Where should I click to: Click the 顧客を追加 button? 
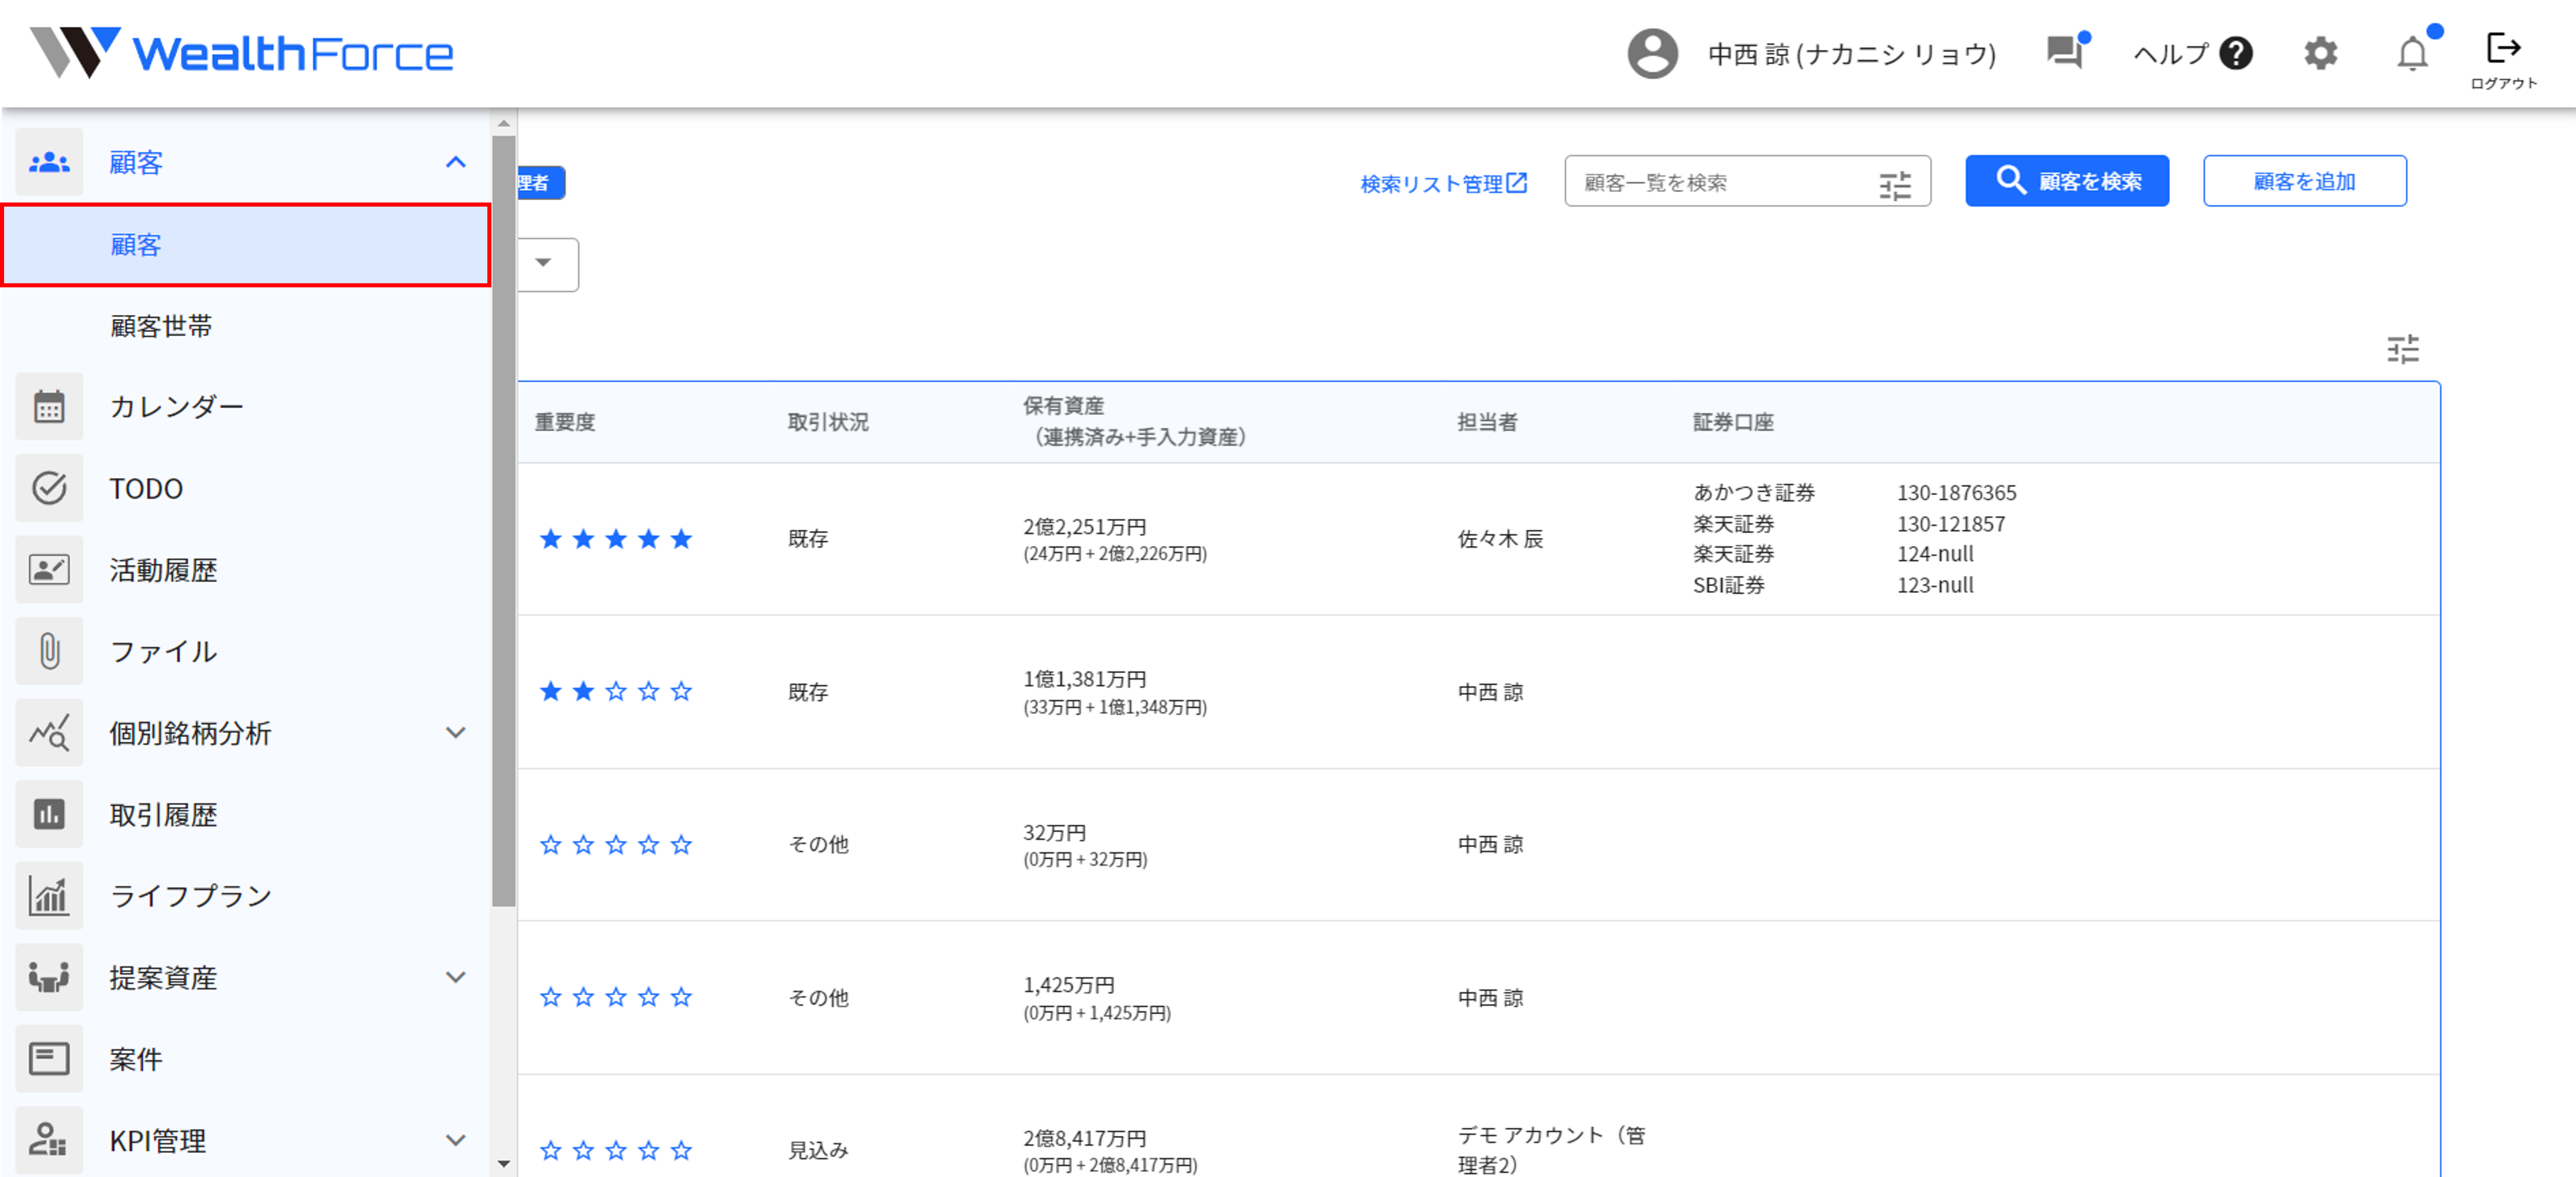tap(2304, 181)
